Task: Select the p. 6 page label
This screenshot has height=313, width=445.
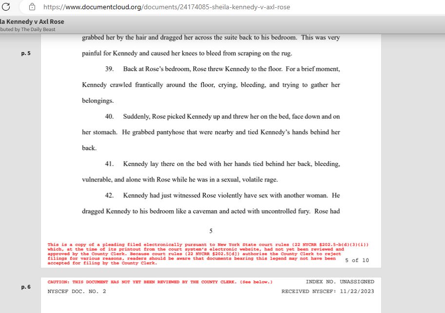Action: 26,287
